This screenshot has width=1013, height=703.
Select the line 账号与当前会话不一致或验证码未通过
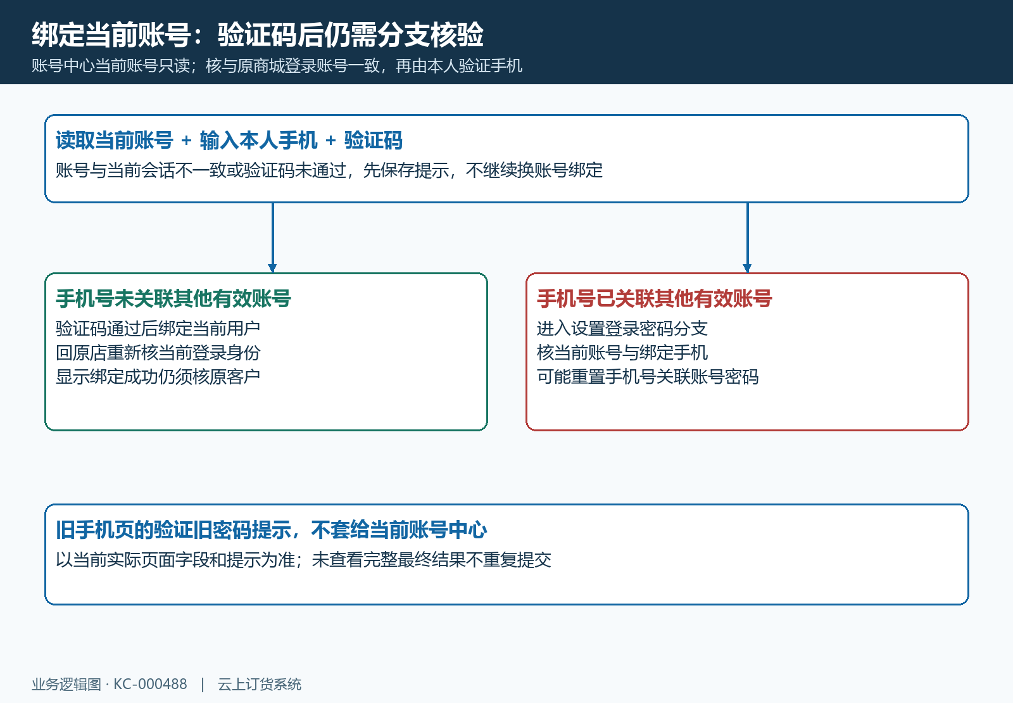pos(329,170)
